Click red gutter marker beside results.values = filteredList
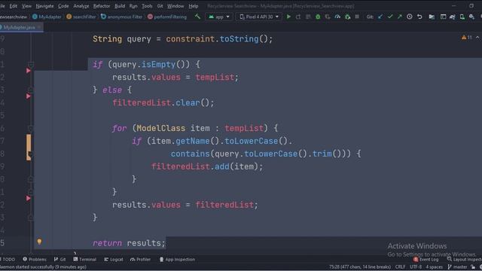Screen dimensions: 482x271 pos(29,198)
